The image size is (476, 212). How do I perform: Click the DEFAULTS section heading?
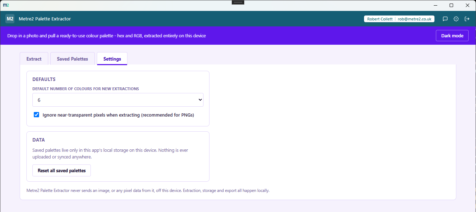pyautogui.click(x=44, y=79)
